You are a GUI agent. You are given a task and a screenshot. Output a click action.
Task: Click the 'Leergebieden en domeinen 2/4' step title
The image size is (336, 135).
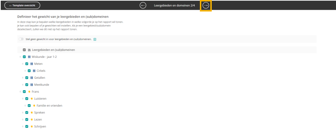174,5
